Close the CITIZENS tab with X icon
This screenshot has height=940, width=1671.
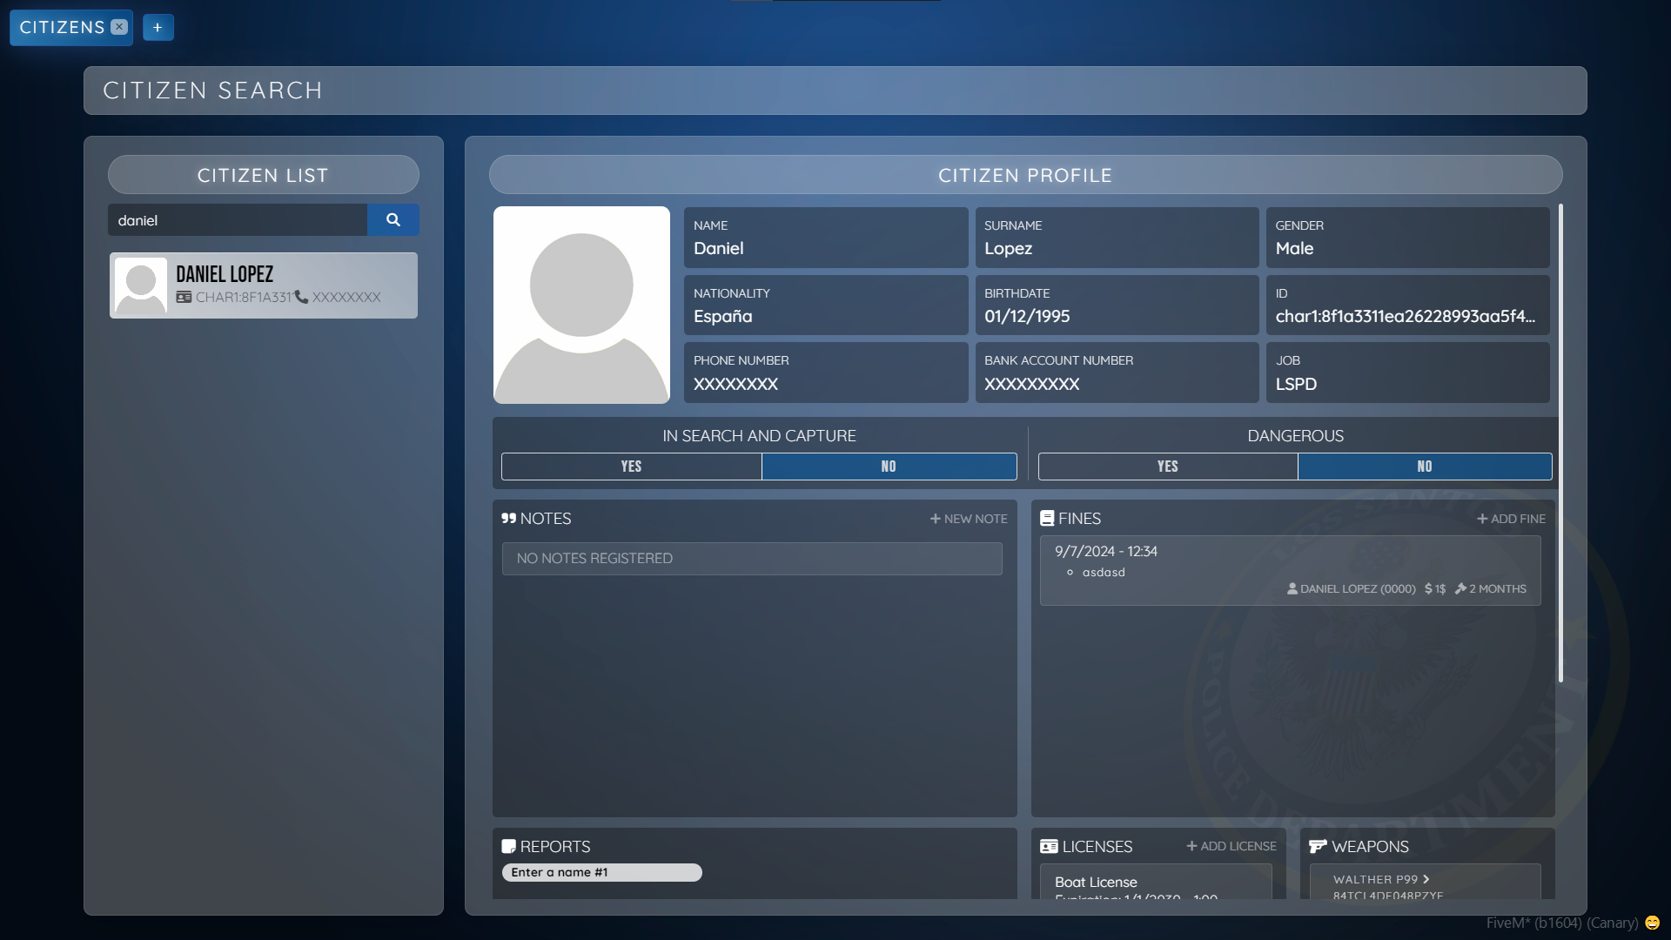[x=119, y=27]
